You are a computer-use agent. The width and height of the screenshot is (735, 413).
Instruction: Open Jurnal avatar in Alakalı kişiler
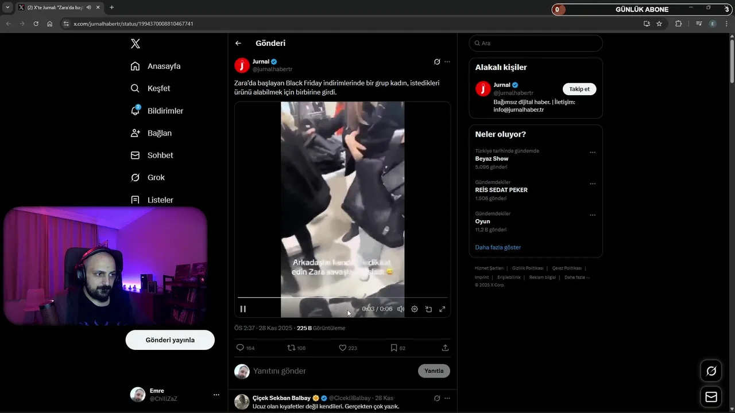click(483, 88)
